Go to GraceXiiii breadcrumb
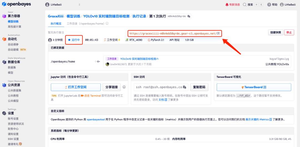 point(56,16)
